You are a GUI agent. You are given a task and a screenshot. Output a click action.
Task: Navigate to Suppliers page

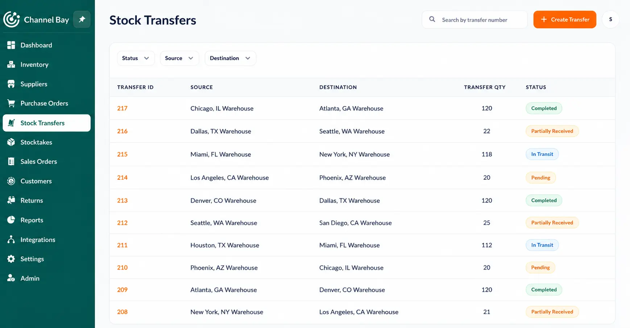[46, 84]
